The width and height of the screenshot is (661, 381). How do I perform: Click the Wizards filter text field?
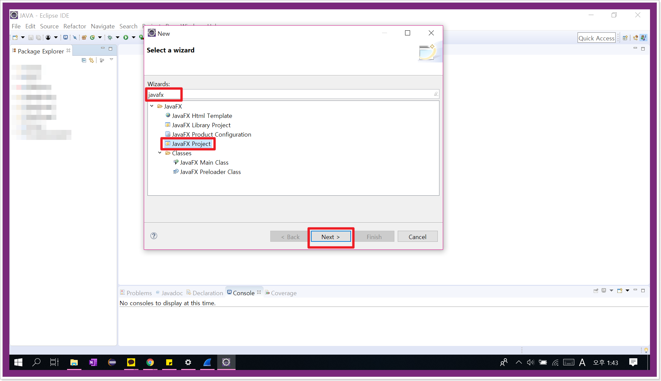(293, 94)
